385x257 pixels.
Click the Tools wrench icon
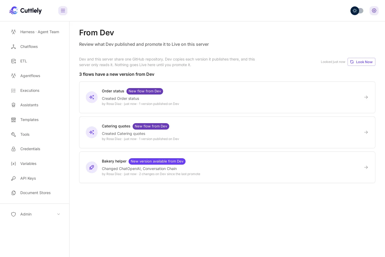13,134
